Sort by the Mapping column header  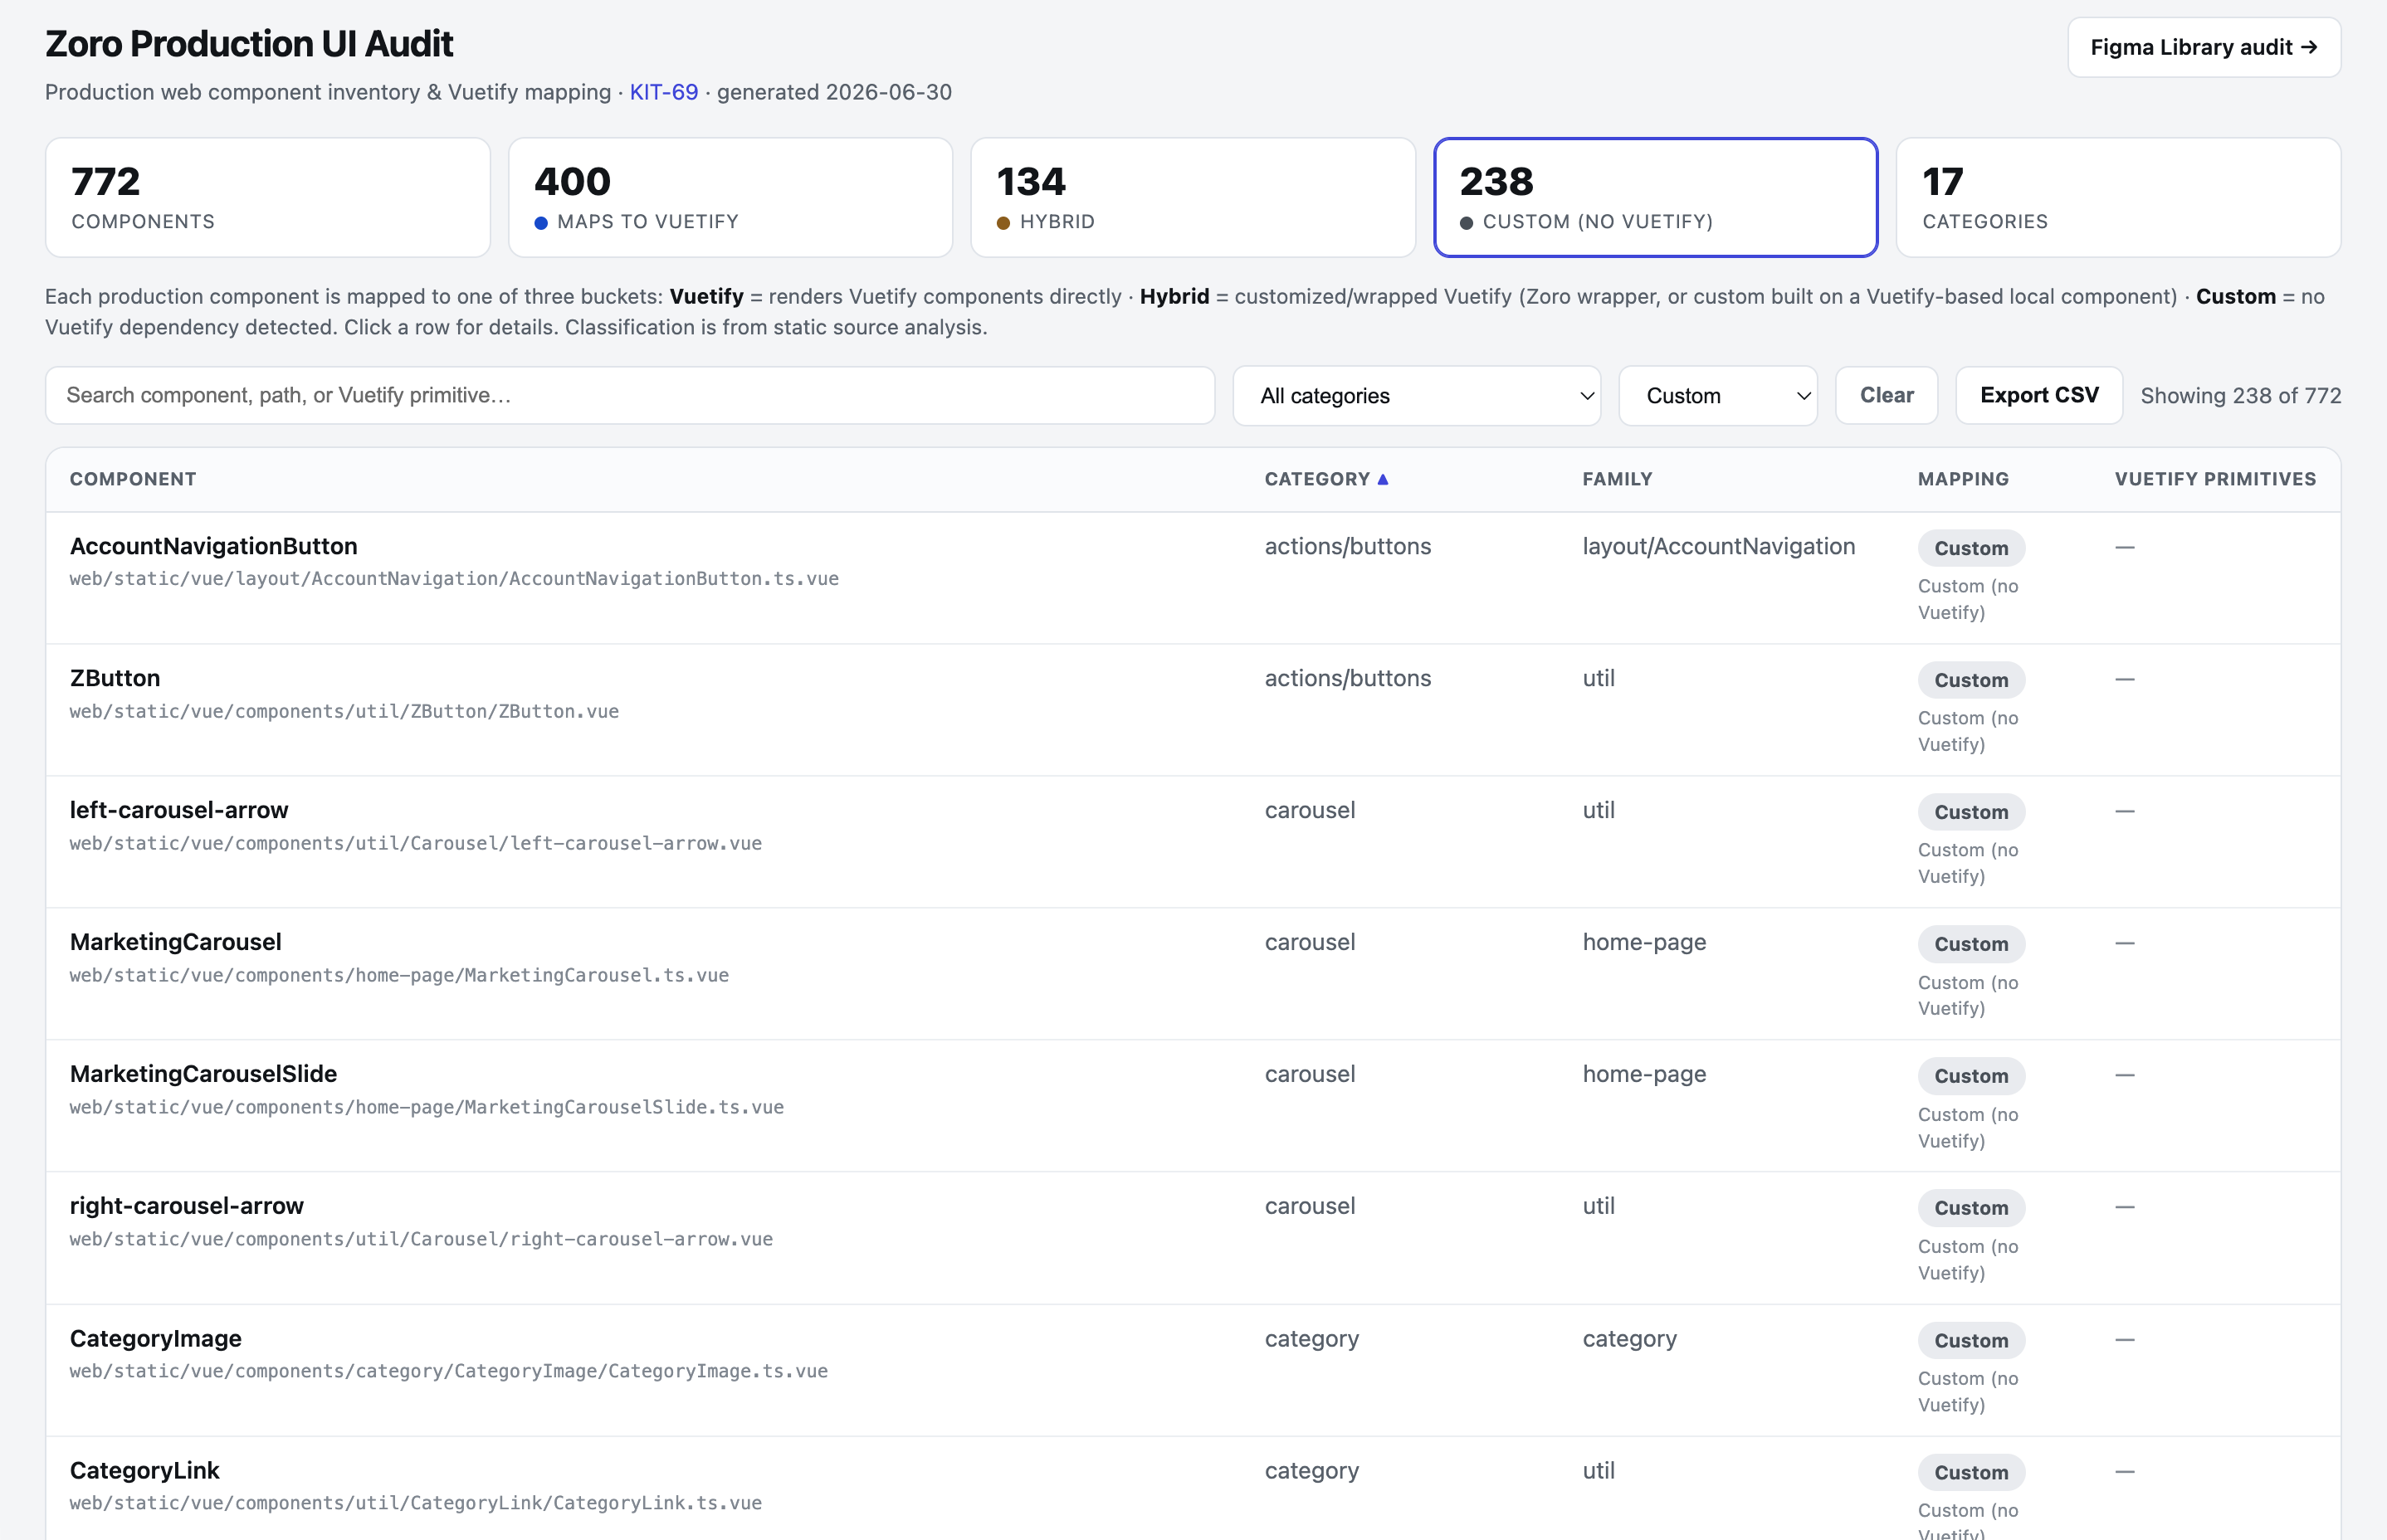(x=1963, y=479)
